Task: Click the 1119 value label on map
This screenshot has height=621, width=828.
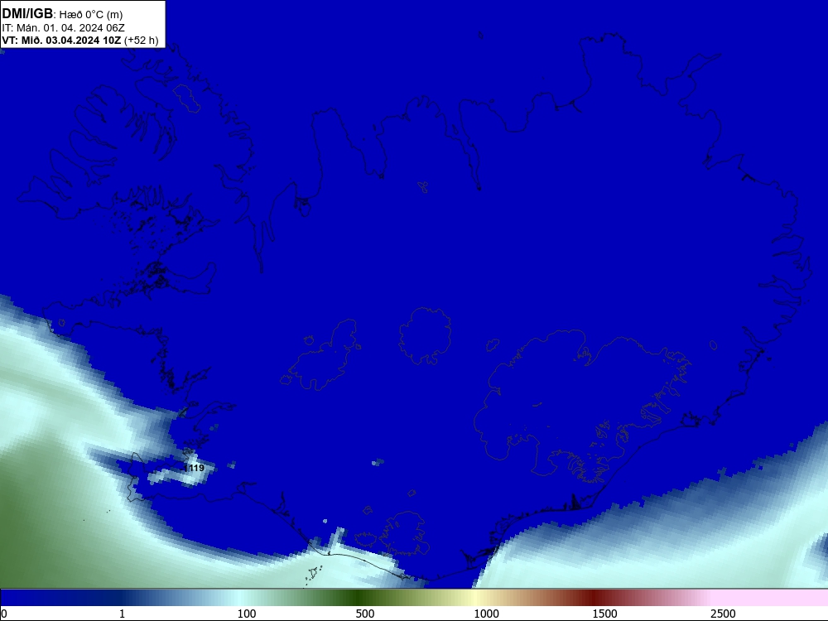Action: (194, 468)
